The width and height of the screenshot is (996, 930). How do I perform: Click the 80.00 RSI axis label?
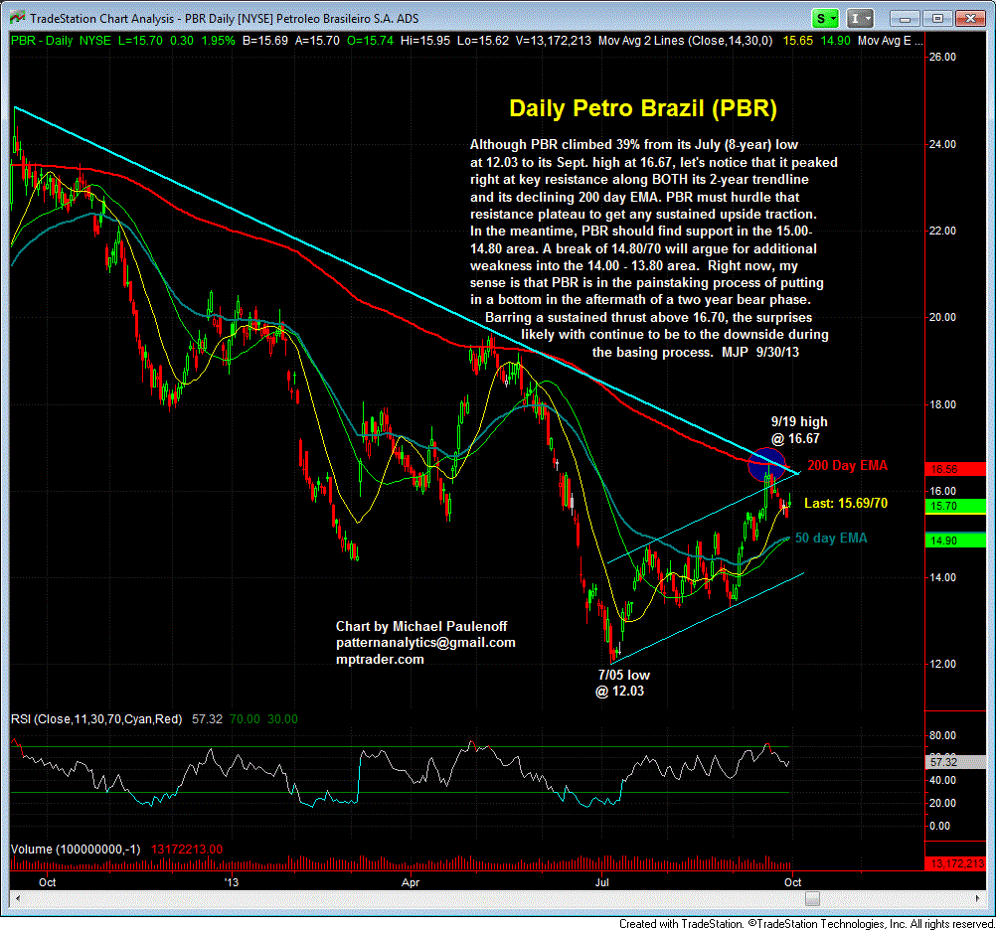click(942, 735)
